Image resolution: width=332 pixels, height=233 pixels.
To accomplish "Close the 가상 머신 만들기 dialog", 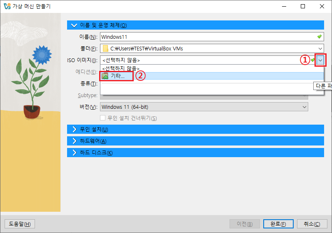I will coord(322,6).
